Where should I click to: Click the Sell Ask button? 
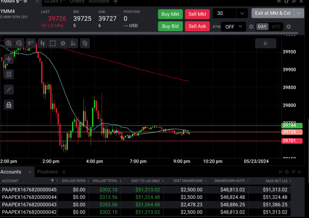click(x=197, y=26)
